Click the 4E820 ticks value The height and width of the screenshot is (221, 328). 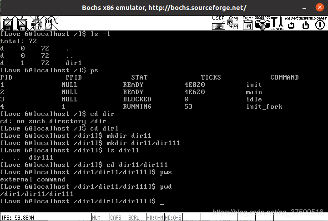(x=195, y=85)
